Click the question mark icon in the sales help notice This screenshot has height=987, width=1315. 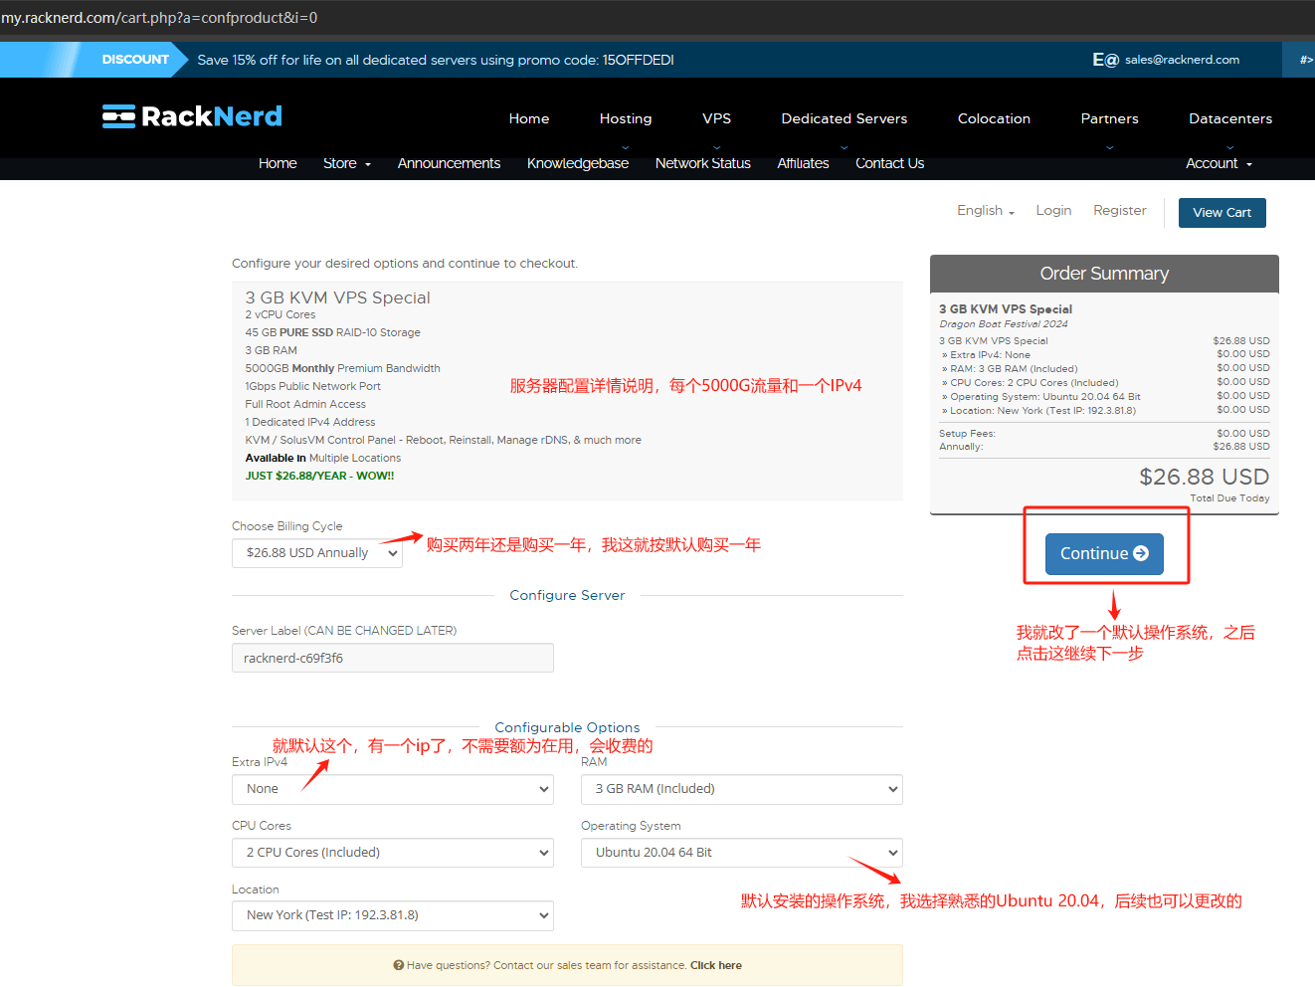398,965
